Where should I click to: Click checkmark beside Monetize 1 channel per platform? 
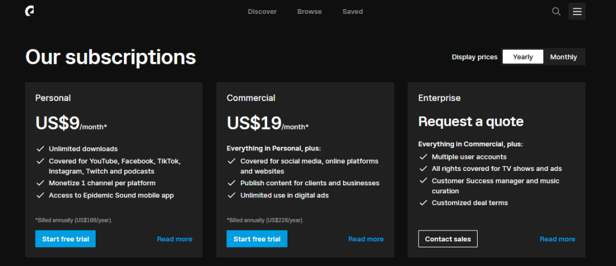click(40, 183)
